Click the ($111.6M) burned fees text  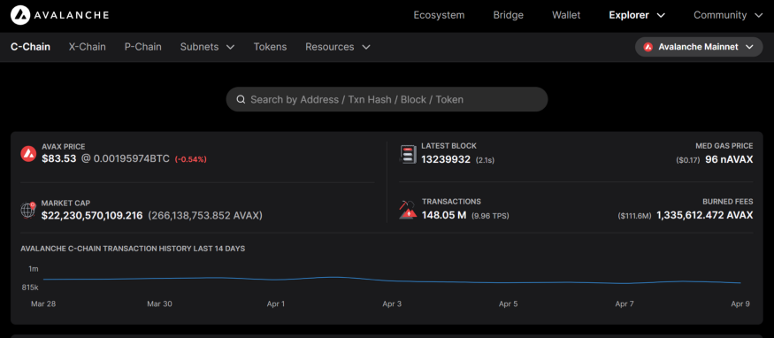click(x=634, y=216)
